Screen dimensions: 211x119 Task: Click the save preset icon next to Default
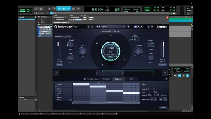pyautogui.click(x=129, y=27)
